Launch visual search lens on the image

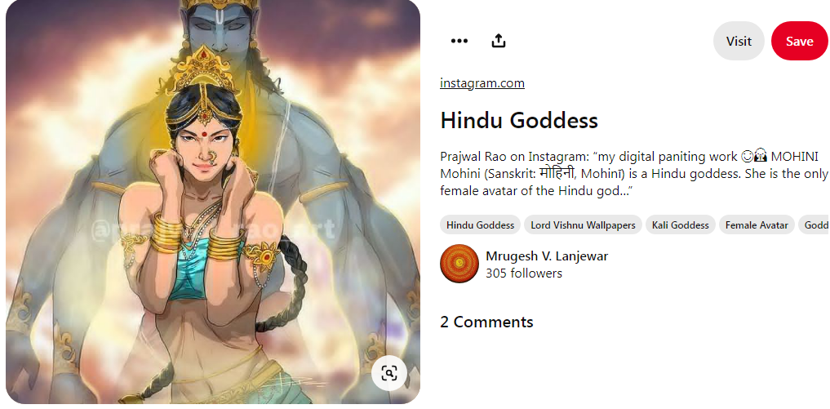pyautogui.click(x=389, y=374)
